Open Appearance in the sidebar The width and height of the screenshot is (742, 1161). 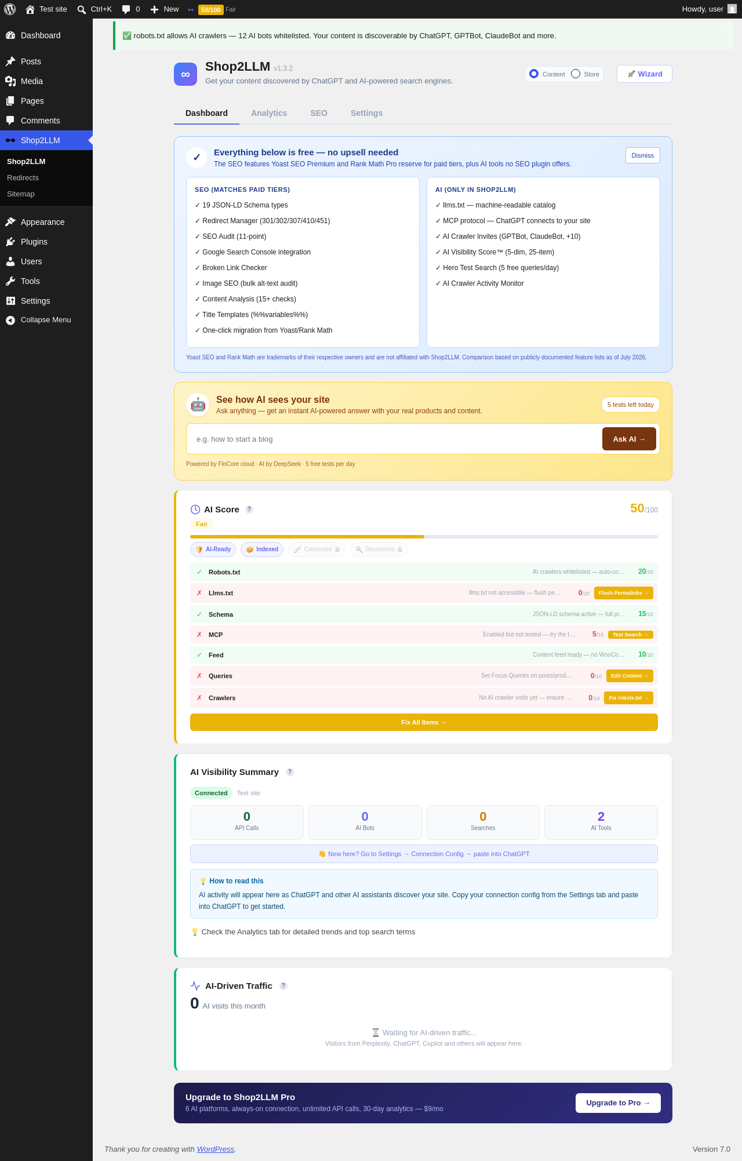[x=46, y=222]
